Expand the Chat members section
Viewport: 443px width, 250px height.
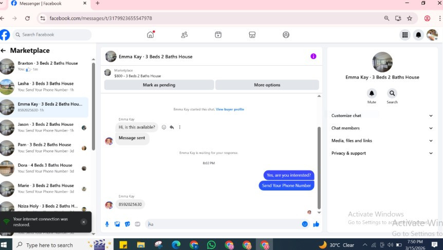coord(382,128)
